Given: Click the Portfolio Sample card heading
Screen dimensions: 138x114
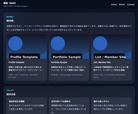Looking at the screenshot, I should pyautogui.click(x=59, y=62).
